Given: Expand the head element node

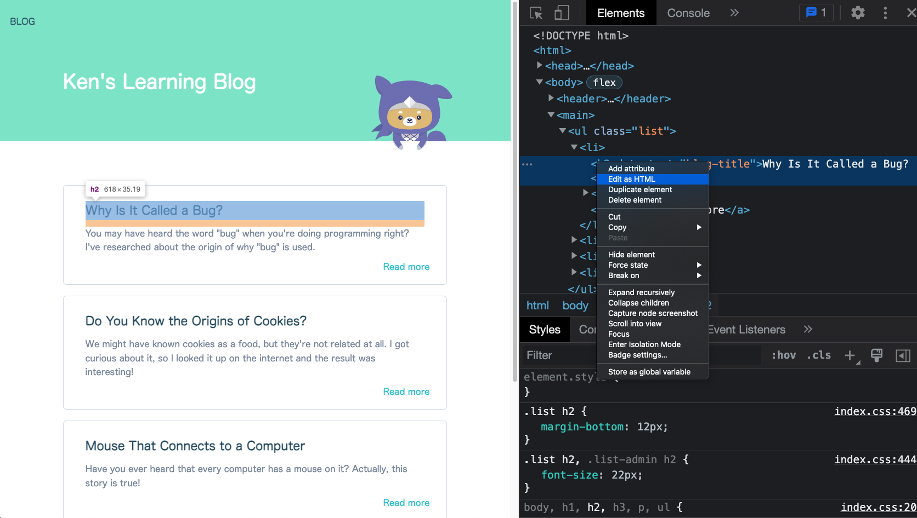Looking at the screenshot, I should pos(540,65).
